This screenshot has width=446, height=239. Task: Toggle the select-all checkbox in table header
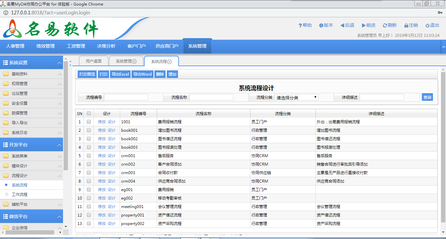click(x=89, y=113)
